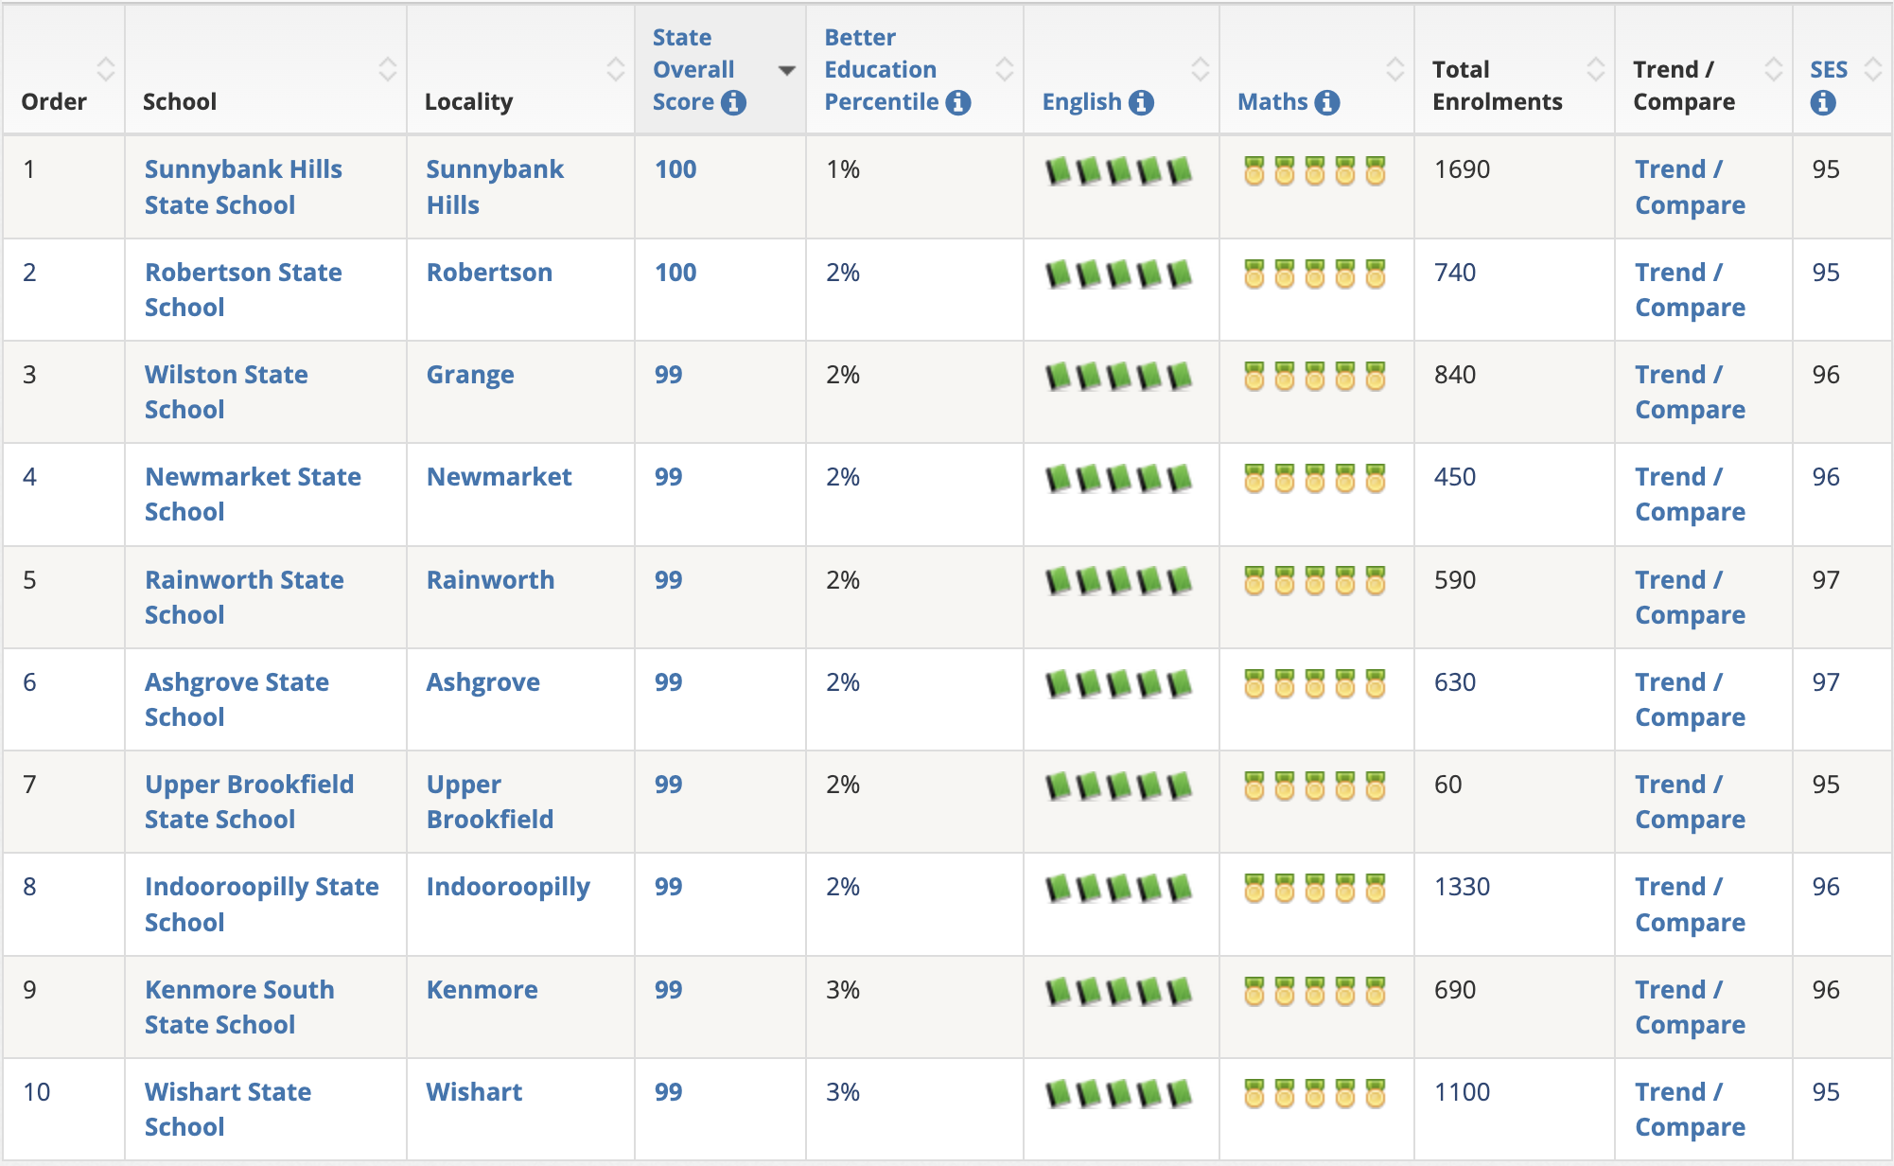Click info icon next to Better Education Percentile
Screen dimensions: 1894x1166
pos(958,102)
